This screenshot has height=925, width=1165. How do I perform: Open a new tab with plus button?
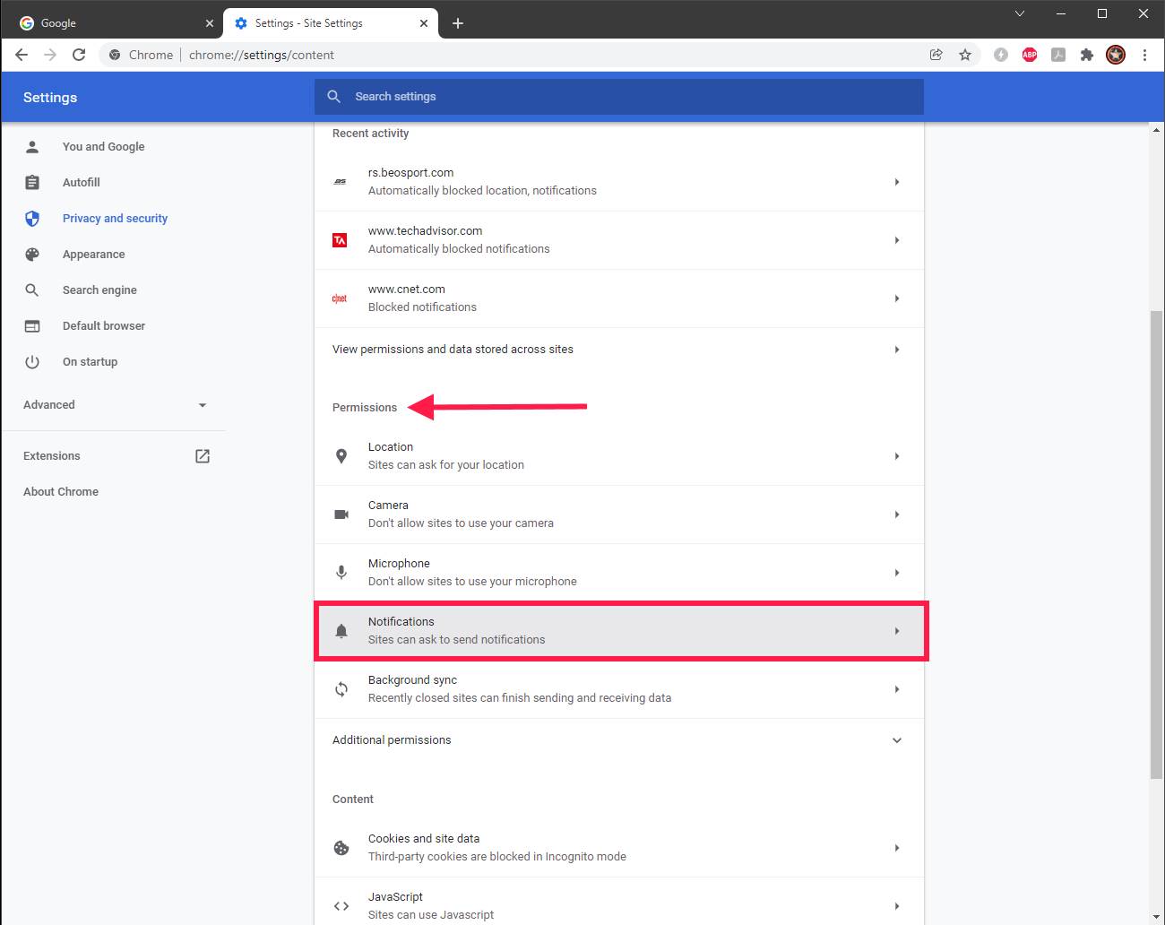458,23
